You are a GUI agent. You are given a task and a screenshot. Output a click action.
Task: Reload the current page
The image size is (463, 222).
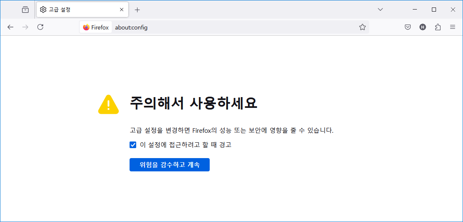coord(40,27)
